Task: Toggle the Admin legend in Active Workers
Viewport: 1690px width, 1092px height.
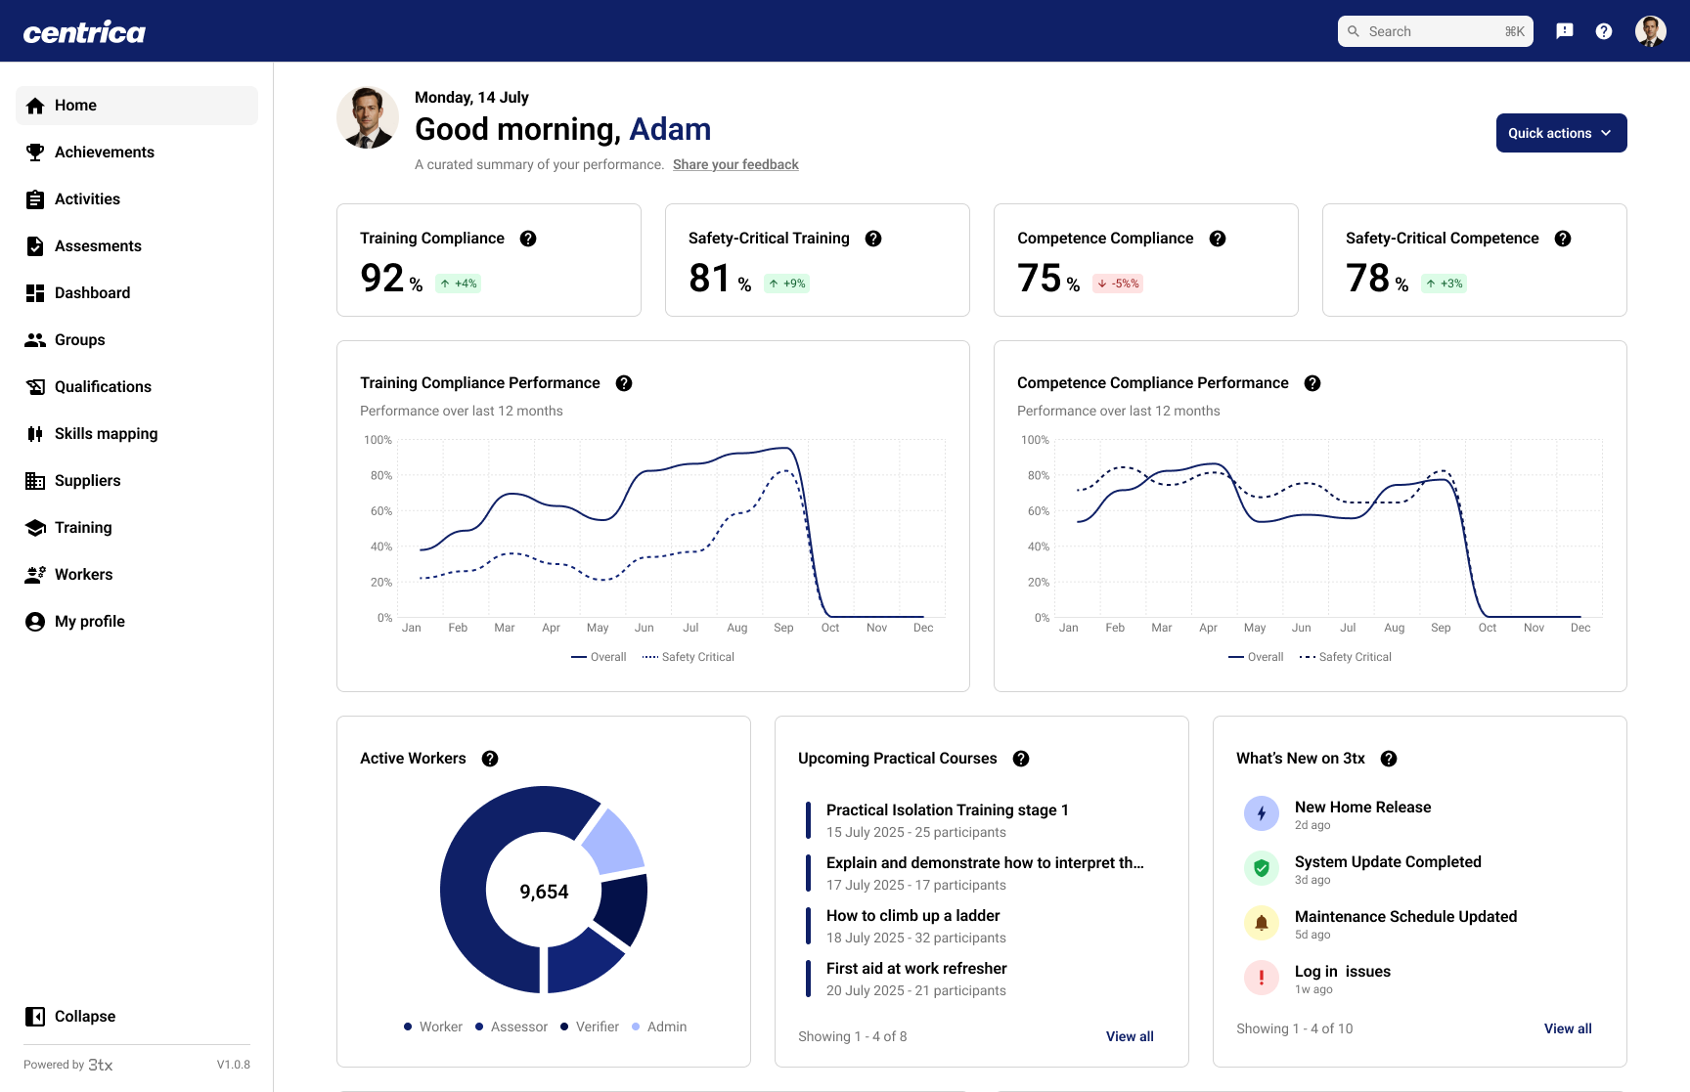Action: (x=659, y=1026)
